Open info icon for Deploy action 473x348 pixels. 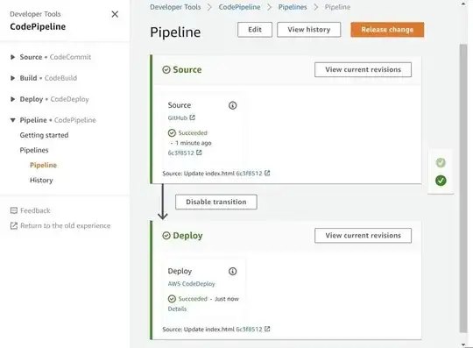[x=233, y=272]
